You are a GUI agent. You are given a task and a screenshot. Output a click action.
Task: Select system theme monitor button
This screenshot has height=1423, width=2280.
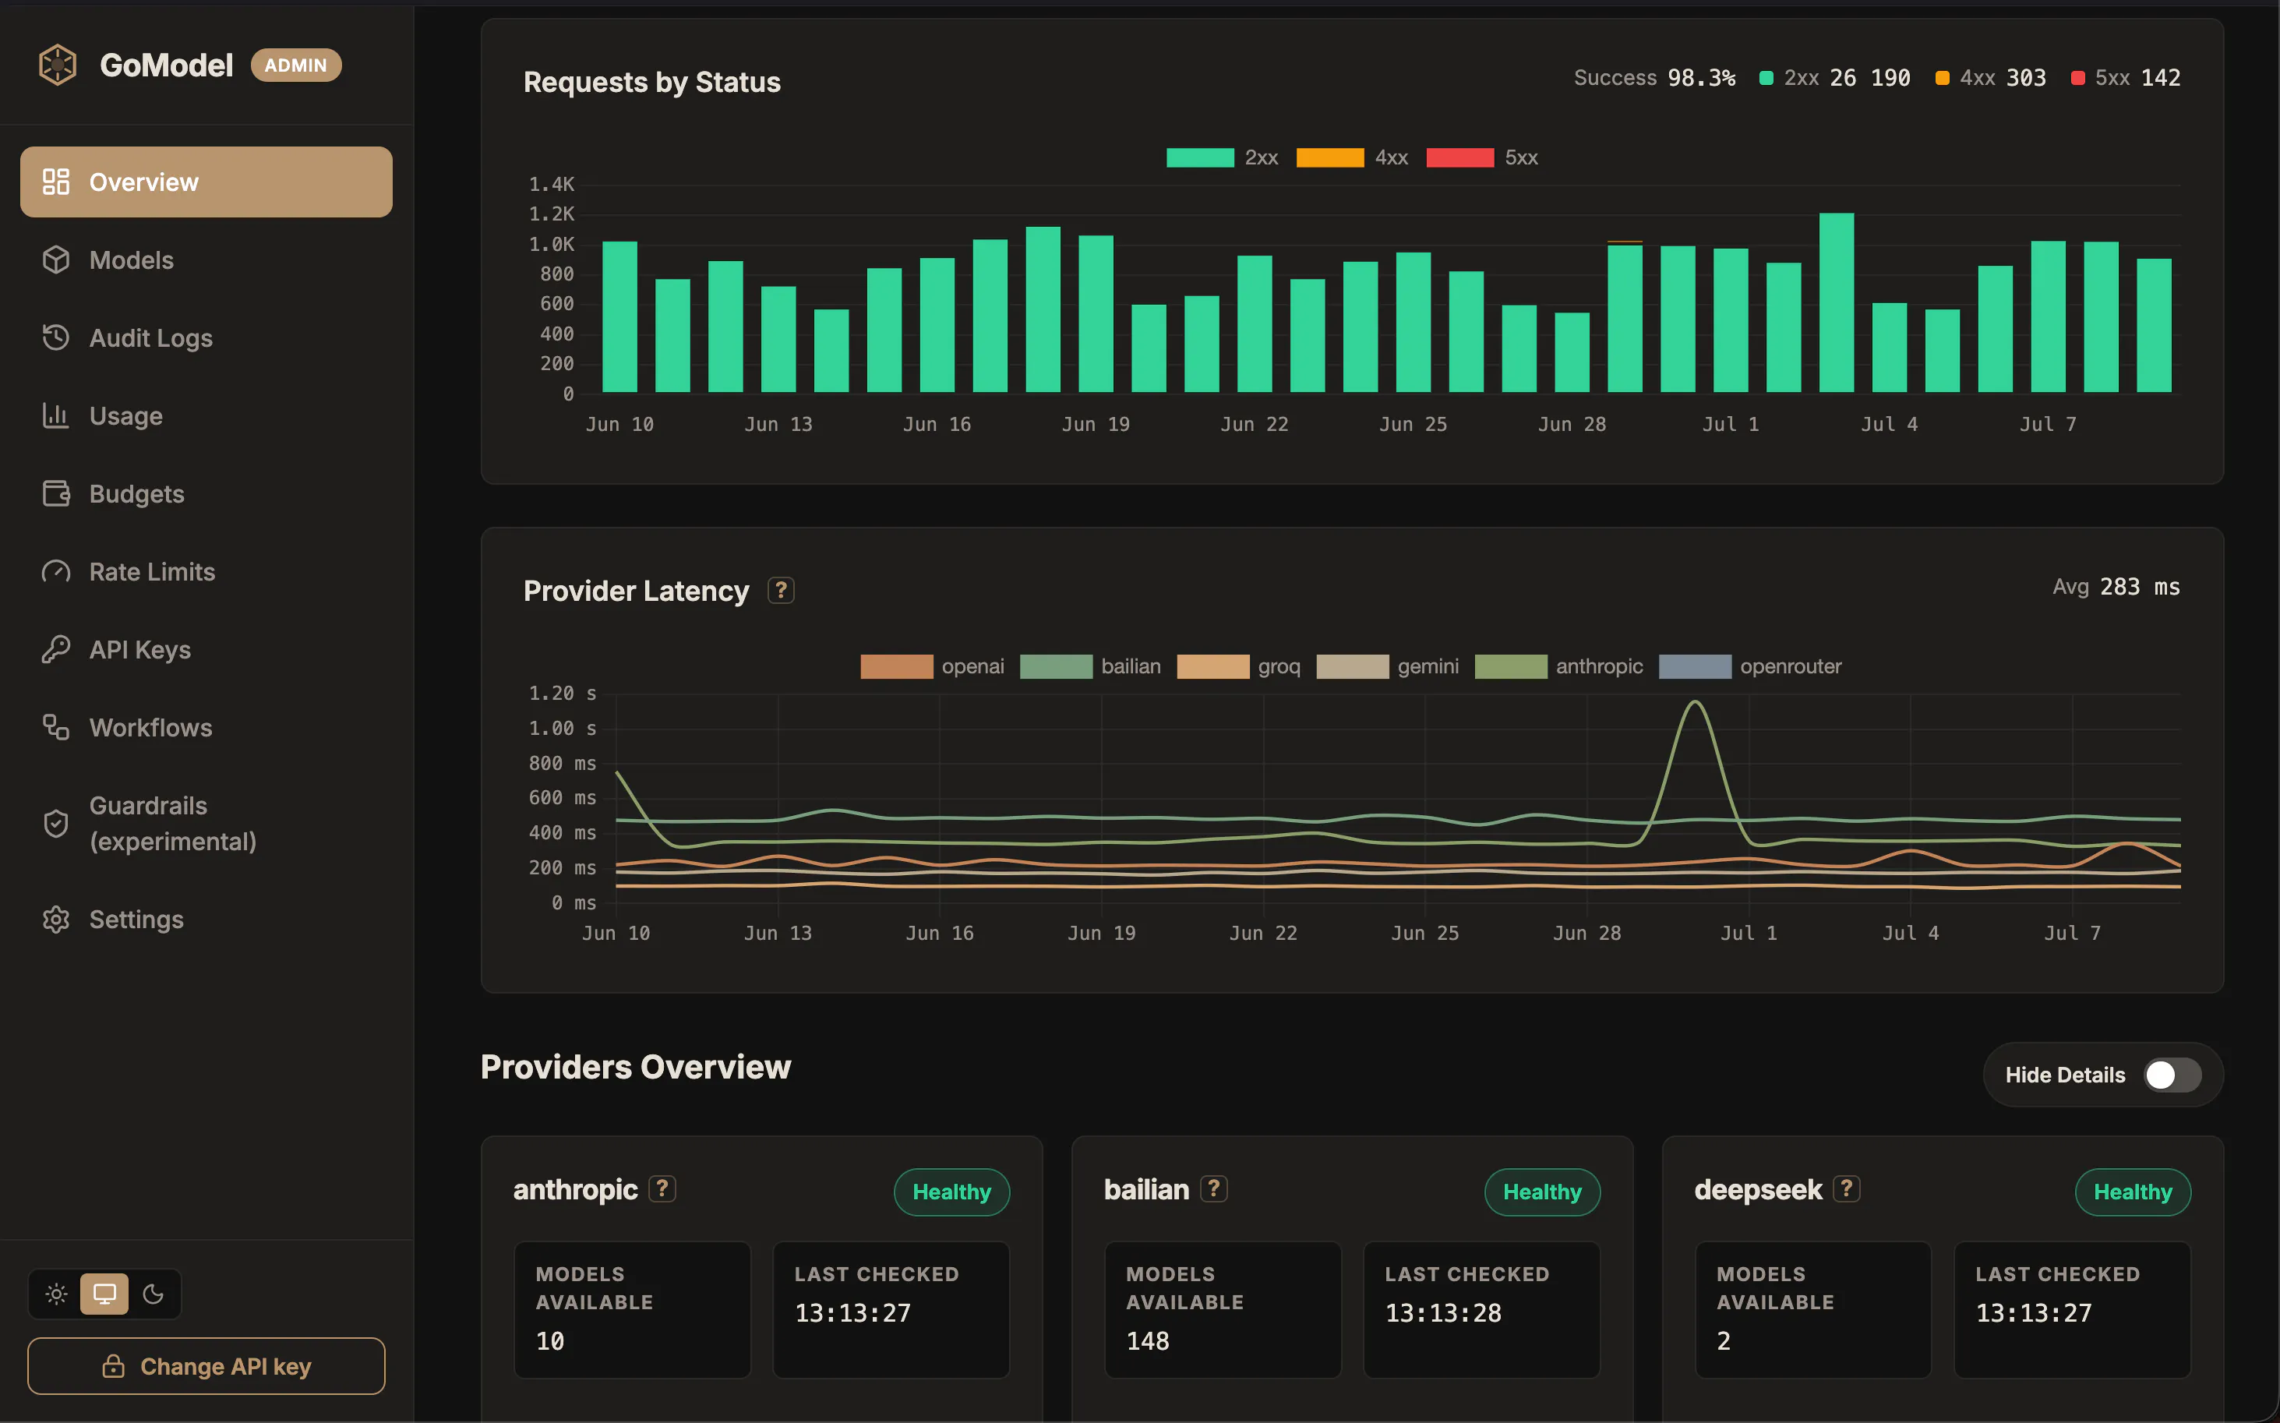[104, 1294]
